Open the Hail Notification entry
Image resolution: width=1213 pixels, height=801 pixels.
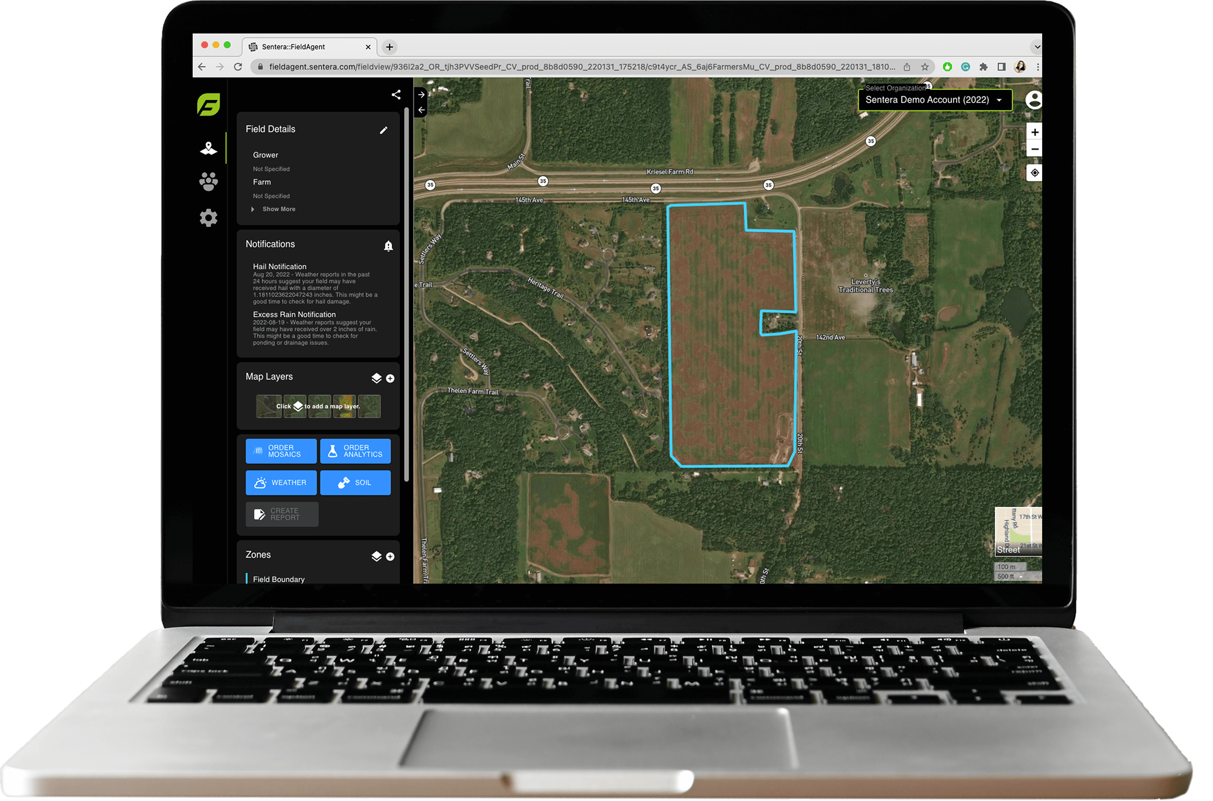click(316, 284)
